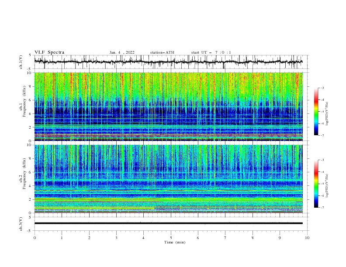Click the ch.2 spectrogram color bar
The width and height of the screenshot is (346, 267).
[x=316, y=184]
